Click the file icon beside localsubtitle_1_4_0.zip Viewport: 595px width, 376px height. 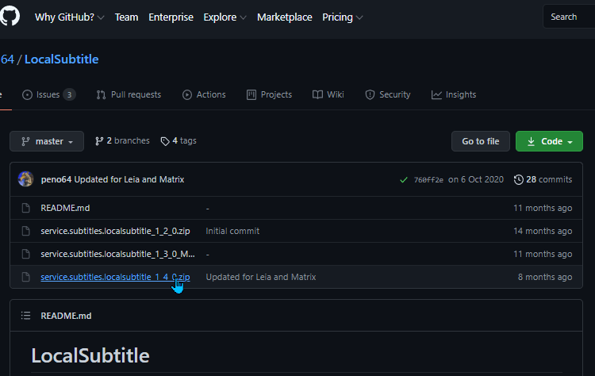[26, 277]
